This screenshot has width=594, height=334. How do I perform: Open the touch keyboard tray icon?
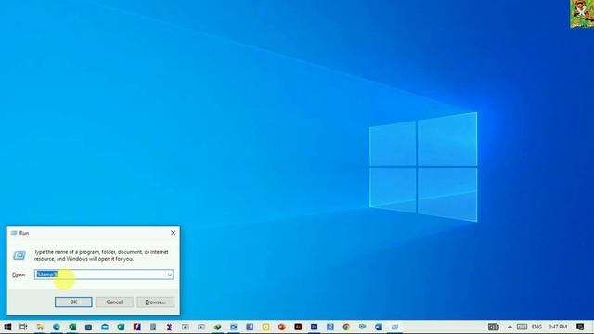coord(522,327)
